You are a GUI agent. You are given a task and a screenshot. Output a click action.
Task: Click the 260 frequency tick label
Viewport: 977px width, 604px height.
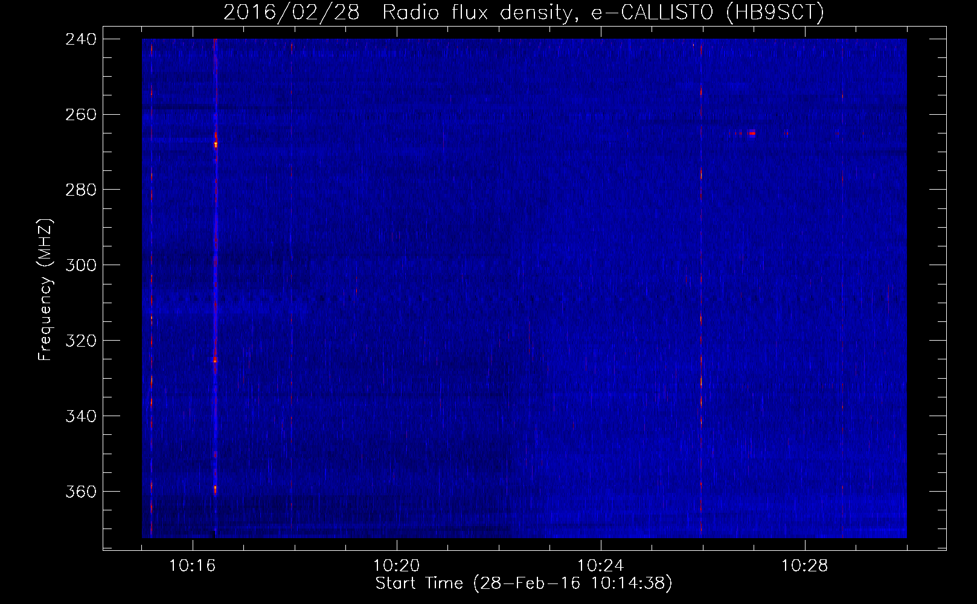point(80,115)
